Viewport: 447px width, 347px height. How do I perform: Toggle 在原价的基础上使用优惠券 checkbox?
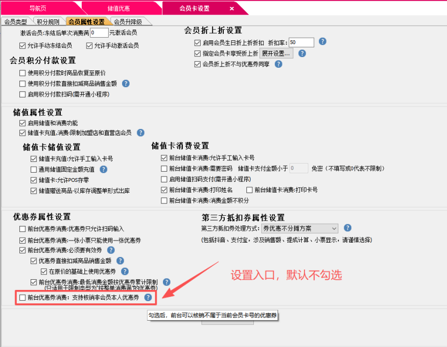pyautogui.click(x=44, y=272)
